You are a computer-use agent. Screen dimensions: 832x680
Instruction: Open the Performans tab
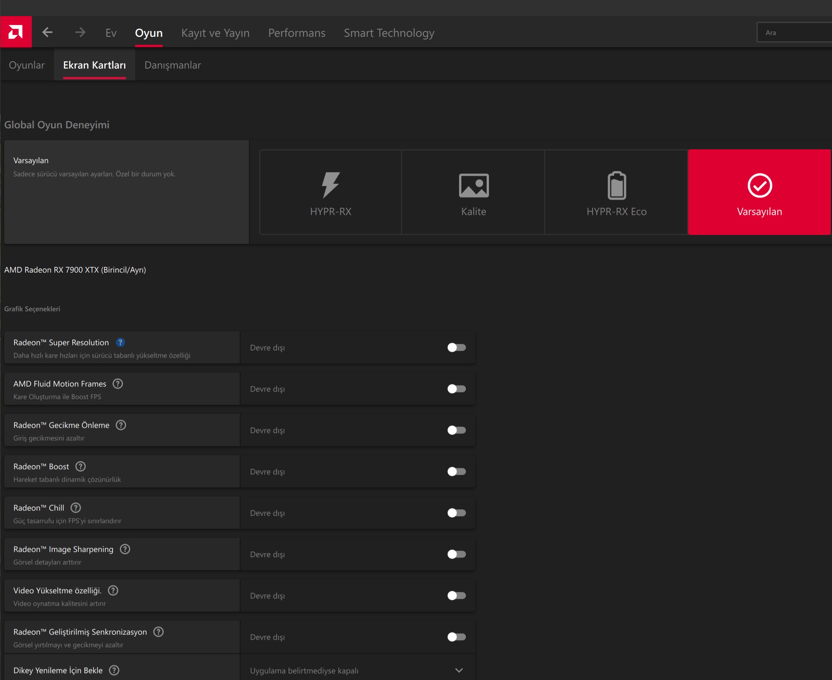point(296,33)
